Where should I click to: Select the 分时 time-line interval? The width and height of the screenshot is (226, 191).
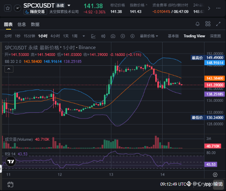click(8, 36)
